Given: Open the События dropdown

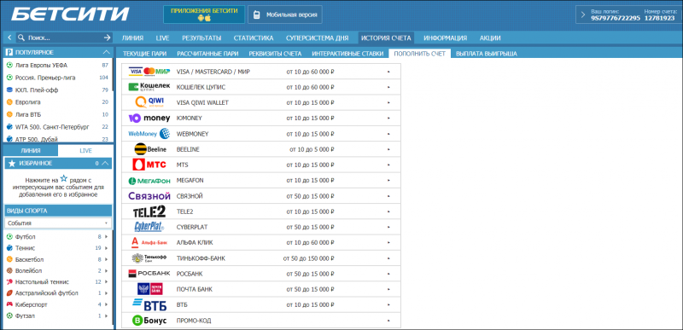Looking at the screenshot, I should tap(58, 223).
